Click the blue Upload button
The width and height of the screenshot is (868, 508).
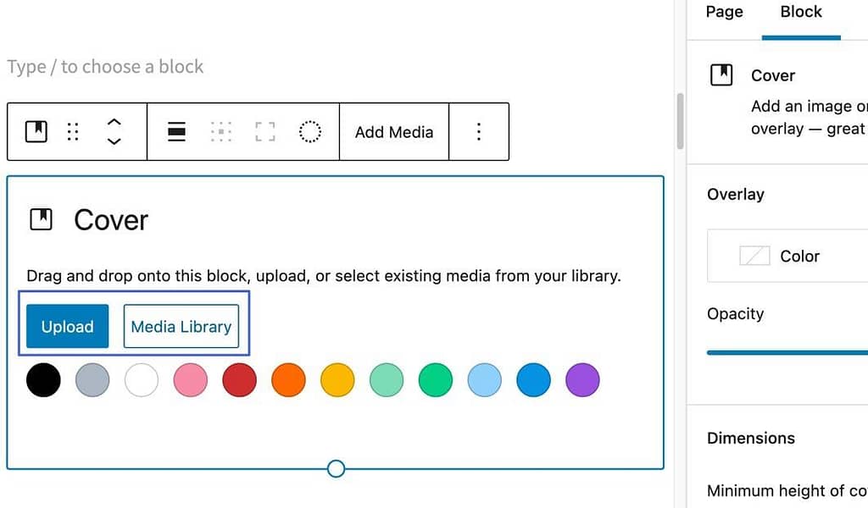point(68,326)
